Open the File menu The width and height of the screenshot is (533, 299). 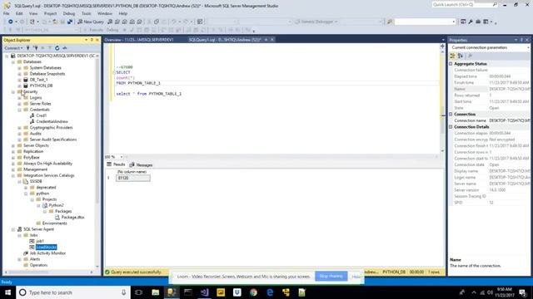coord(7,13)
